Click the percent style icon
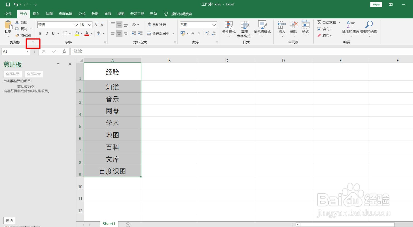Image resolution: width=413 pixels, height=227 pixels. (x=193, y=33)
